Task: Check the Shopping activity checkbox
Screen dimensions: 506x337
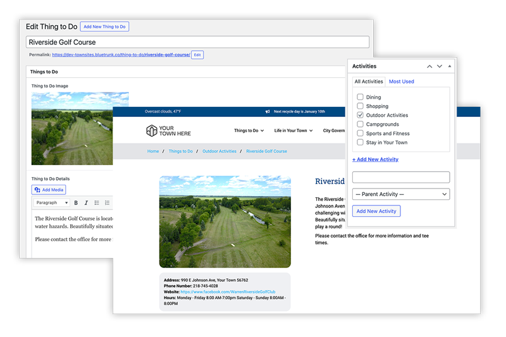Action: (x=360, y=106)
